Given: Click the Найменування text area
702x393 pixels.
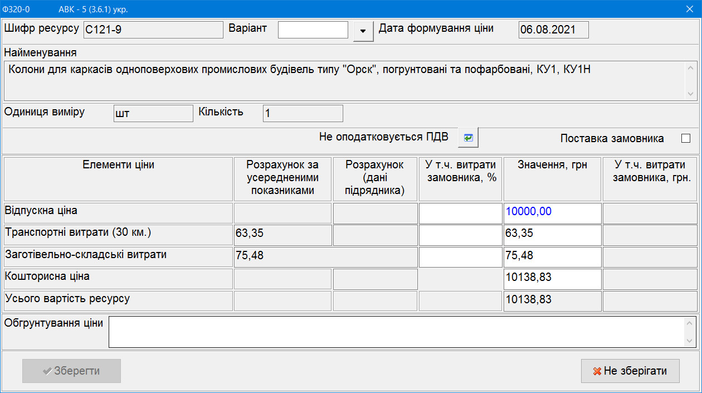Looking at the screenshot, I should pyautogui.click(x=350, y=80).
